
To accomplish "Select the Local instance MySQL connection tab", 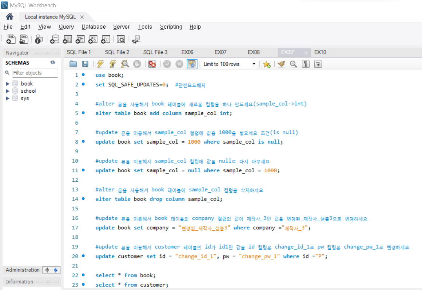I will pos(50,17).
